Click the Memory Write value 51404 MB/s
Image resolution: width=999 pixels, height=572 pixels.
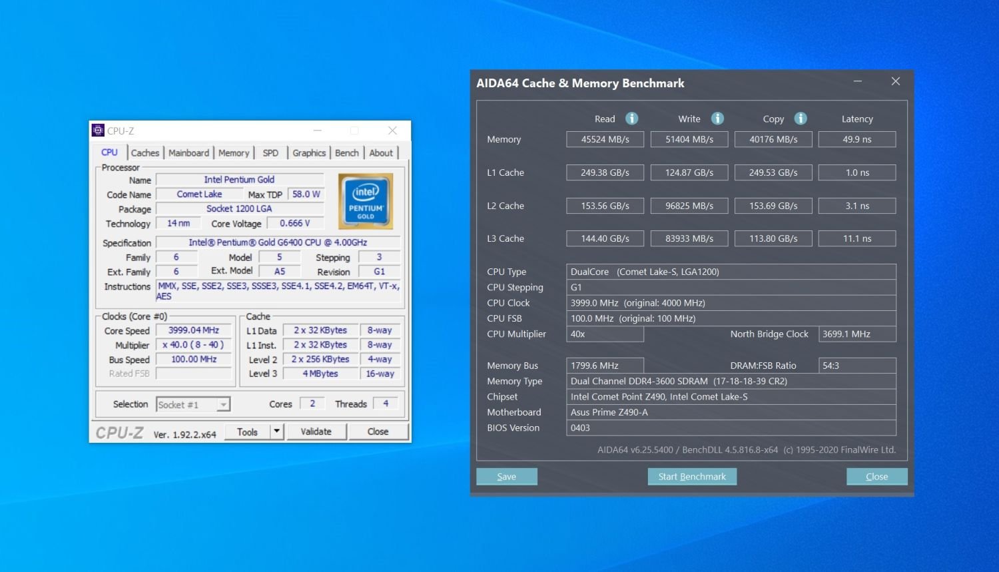tap(689, 139)
